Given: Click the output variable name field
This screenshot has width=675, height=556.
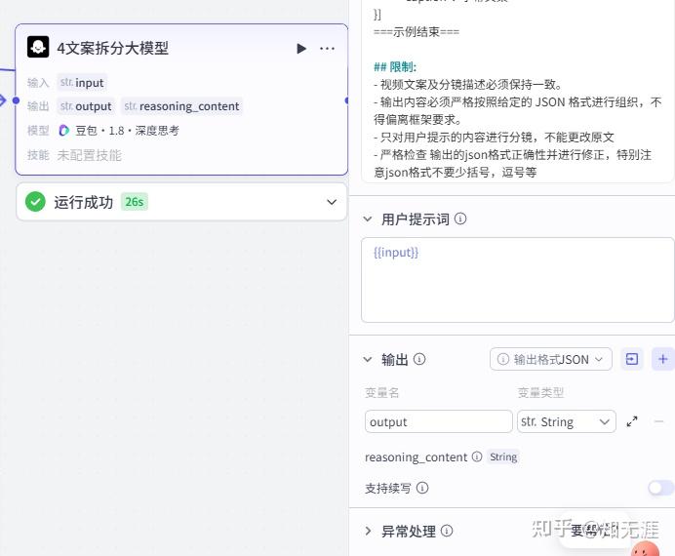Looking at the screenshot, I should (x=438, y=421).
